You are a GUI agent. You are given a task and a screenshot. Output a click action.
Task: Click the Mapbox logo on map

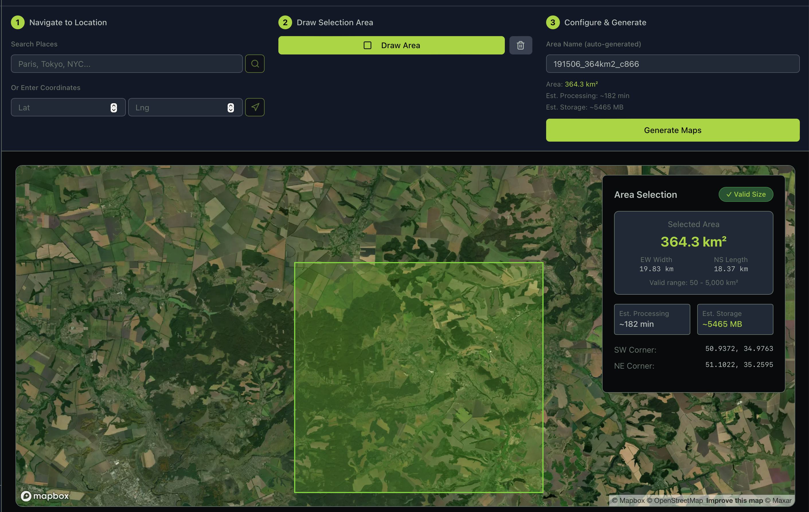pyautogui.click(x=45, y=496)
